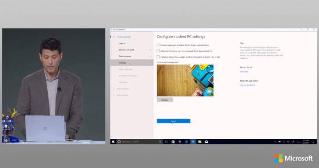The width and height of the screenshot is (319, 168).
Task: Show hidden system tray icons
Action: [x=275, y=142]
